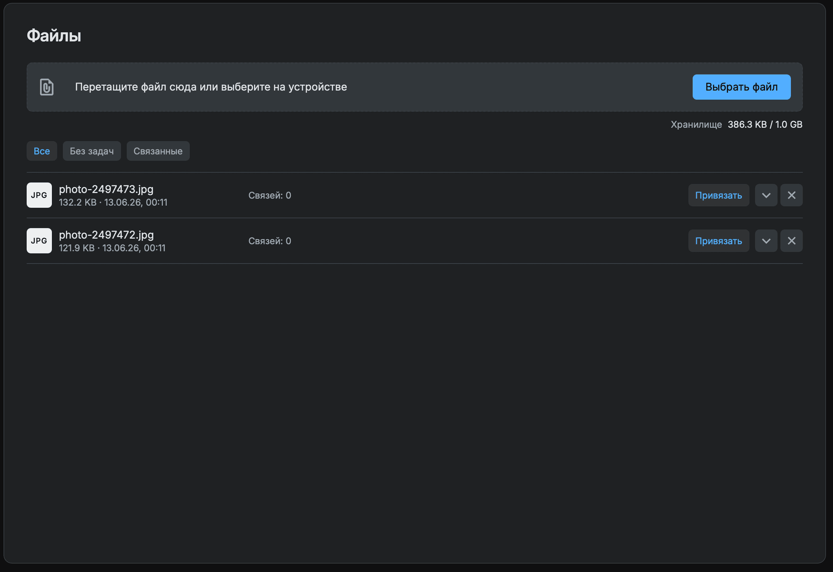The width and height of the screenshot is (833, 572).
Task: Expand details chevron for photo-2497472.jpg
Action: (x=766, y=241)
